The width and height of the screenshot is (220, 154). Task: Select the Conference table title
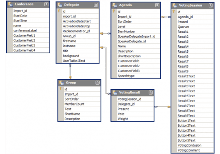coord(24,4)
